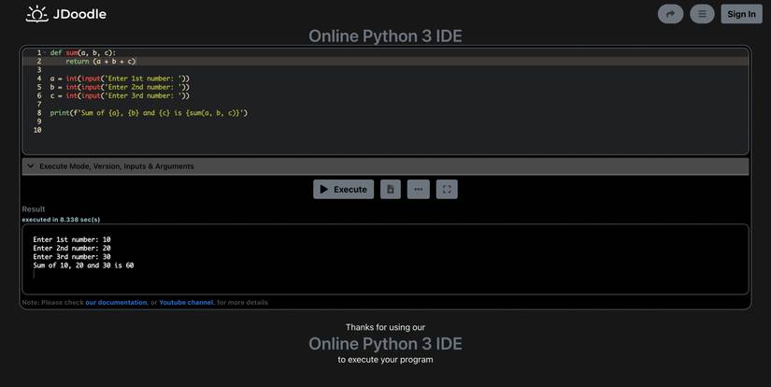771x387 pixels.
Task: Run the code with Execute
Action: [x=343, y=189]
